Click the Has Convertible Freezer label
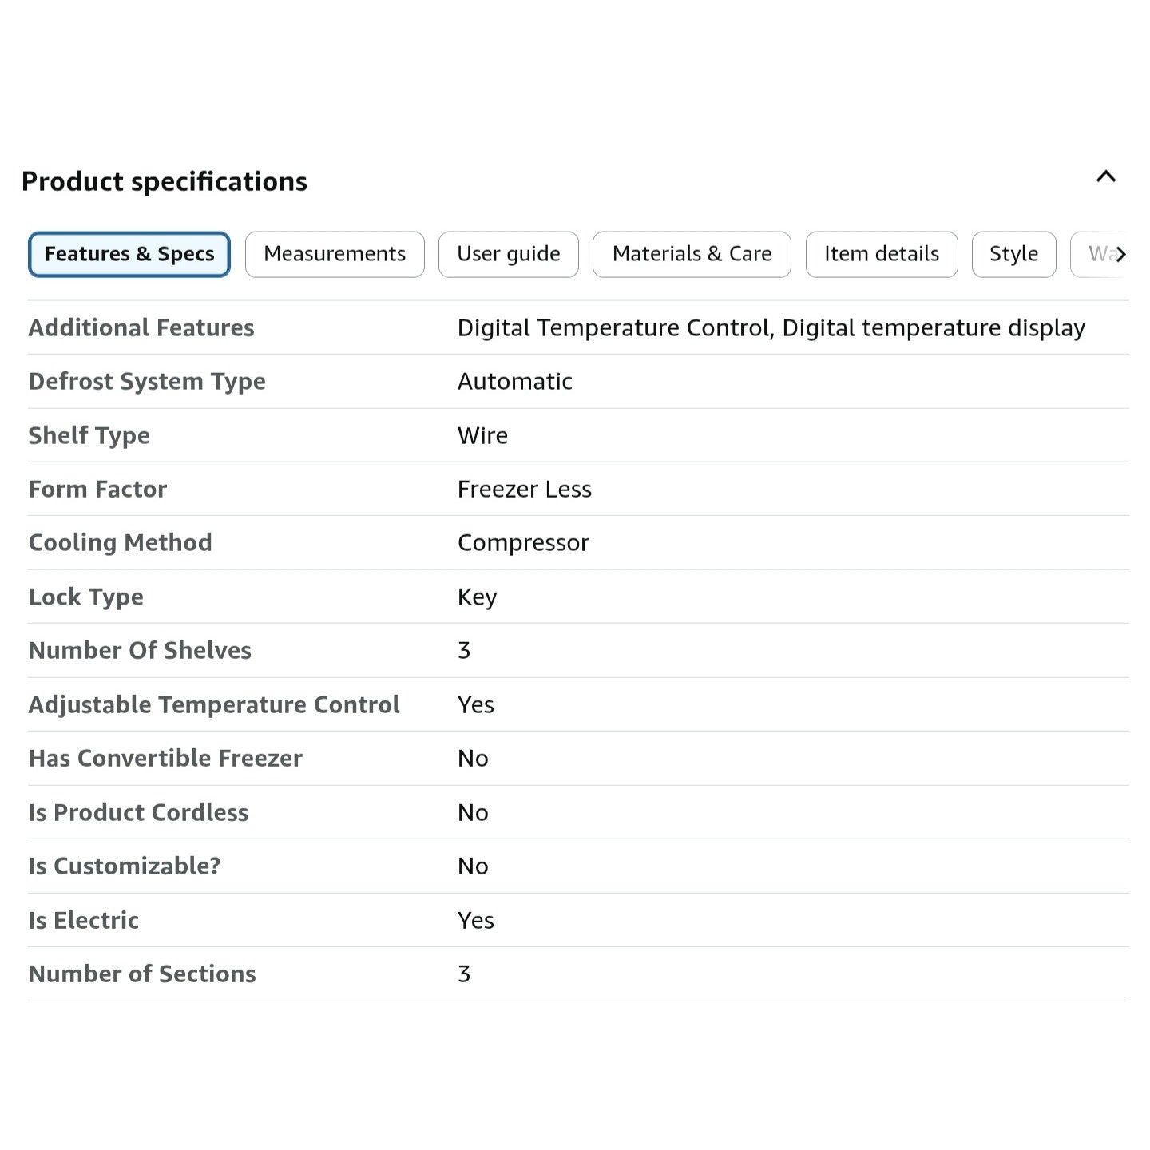The width and height of the screenshot is (1150, 1150). [165, 758]
